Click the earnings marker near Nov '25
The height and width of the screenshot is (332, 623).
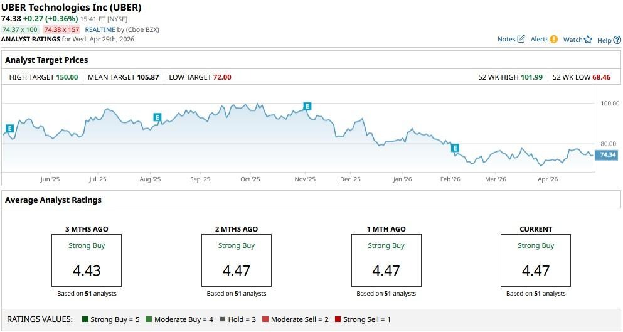pyautogui.click(x=307, y=106)
